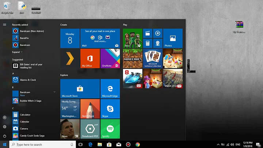Expand the hamburger menu in Start
Viewport: 263px width, 148px height.
pos(5,25)
